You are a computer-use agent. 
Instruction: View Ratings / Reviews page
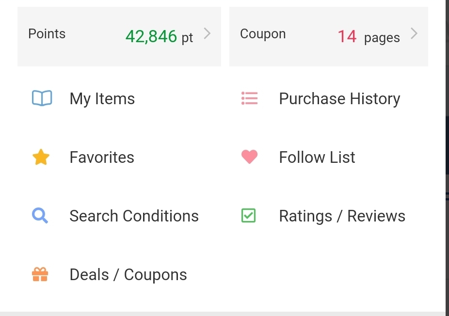coord(342,216)
